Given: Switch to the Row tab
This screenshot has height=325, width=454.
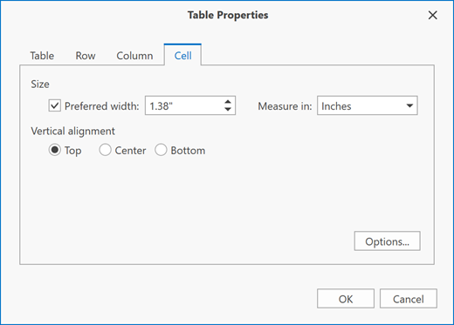Looking at the screenshot, I should [x=86, y=56].
